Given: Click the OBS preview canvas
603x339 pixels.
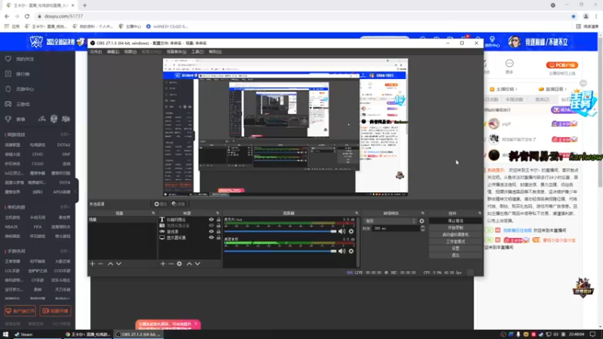Looking at the screenshot, I should click(x=285, y=127).
